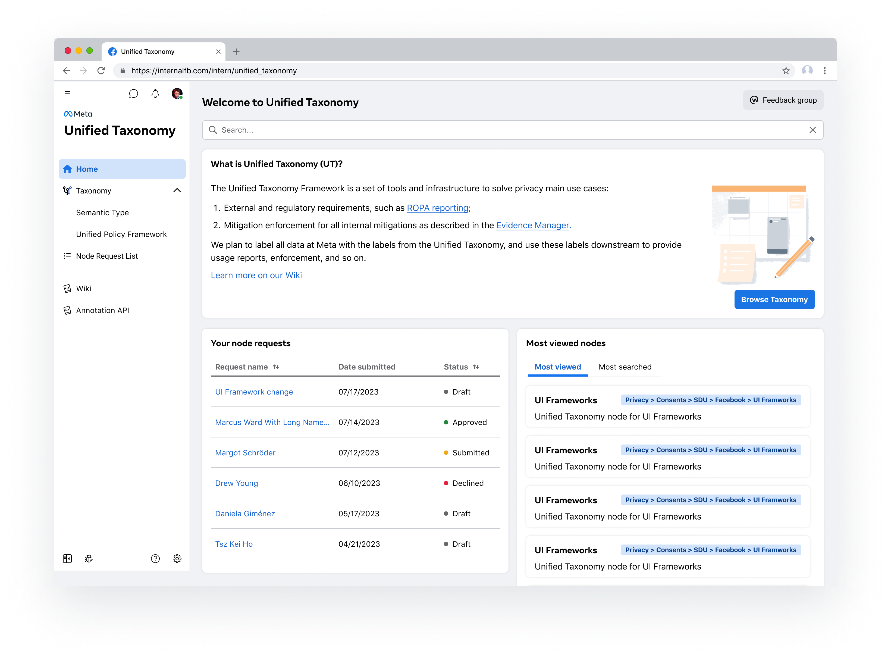
Task: Click the Approved status cell
Action: click(x=465, y=422)
